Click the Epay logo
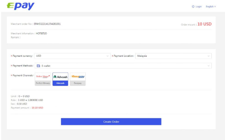 coord(21,6)
